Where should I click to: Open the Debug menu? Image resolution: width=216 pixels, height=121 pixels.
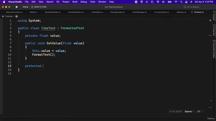(x=84, y=2)
